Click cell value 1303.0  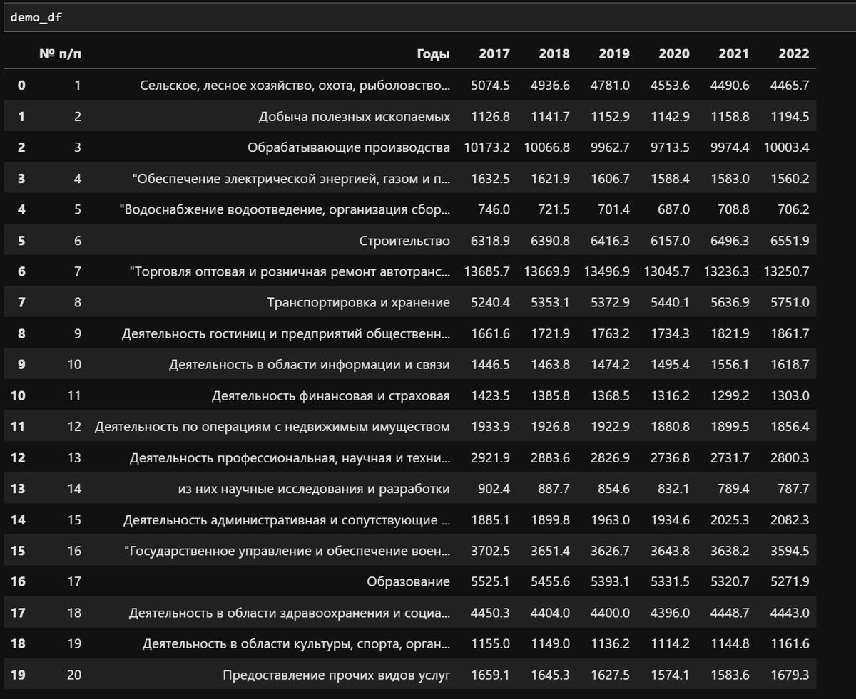coord(790,395)
